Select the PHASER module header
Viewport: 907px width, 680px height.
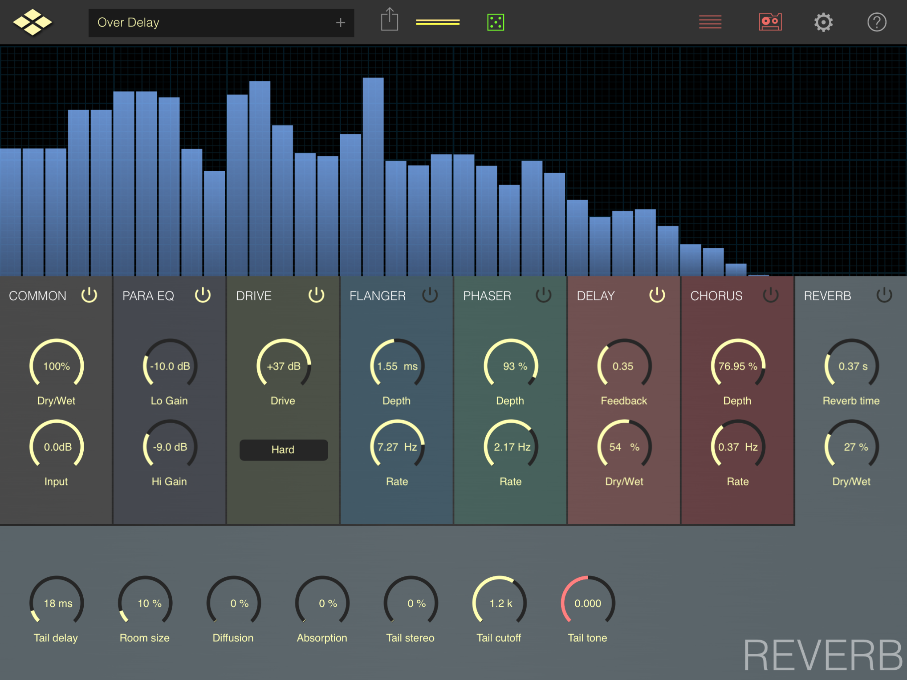[487, 296]
